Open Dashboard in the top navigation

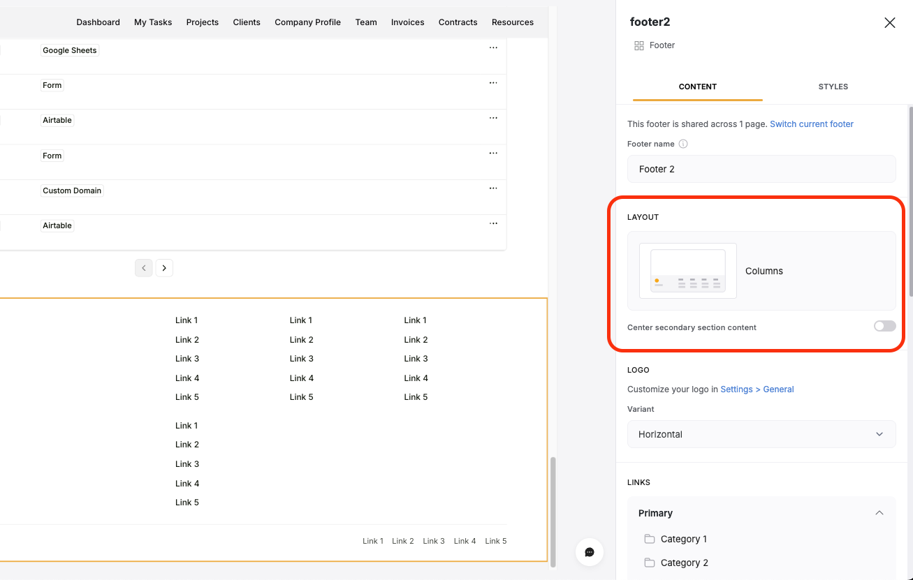point(98,22)
